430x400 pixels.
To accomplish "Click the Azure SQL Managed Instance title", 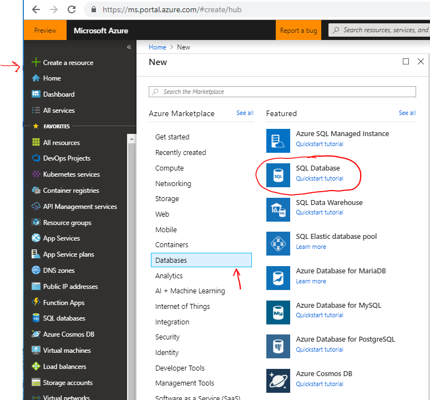I will [342, 134].
